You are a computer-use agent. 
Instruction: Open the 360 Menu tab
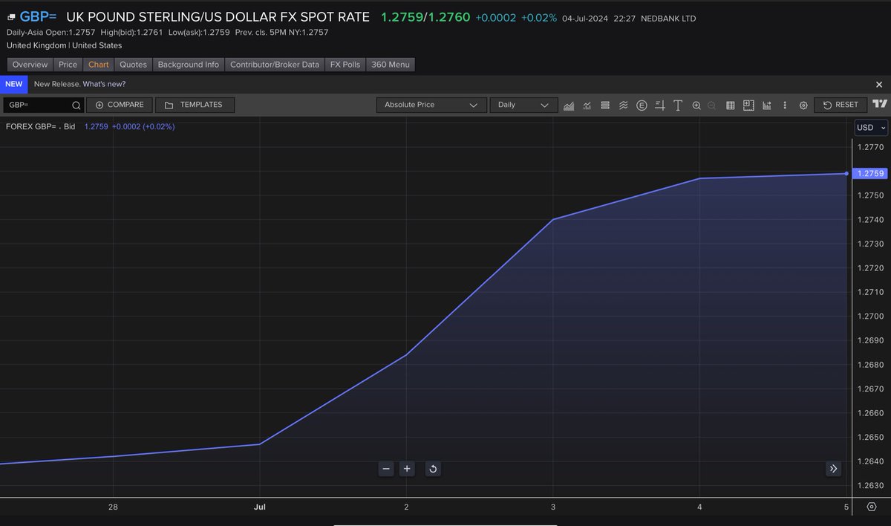click(391, 65)
